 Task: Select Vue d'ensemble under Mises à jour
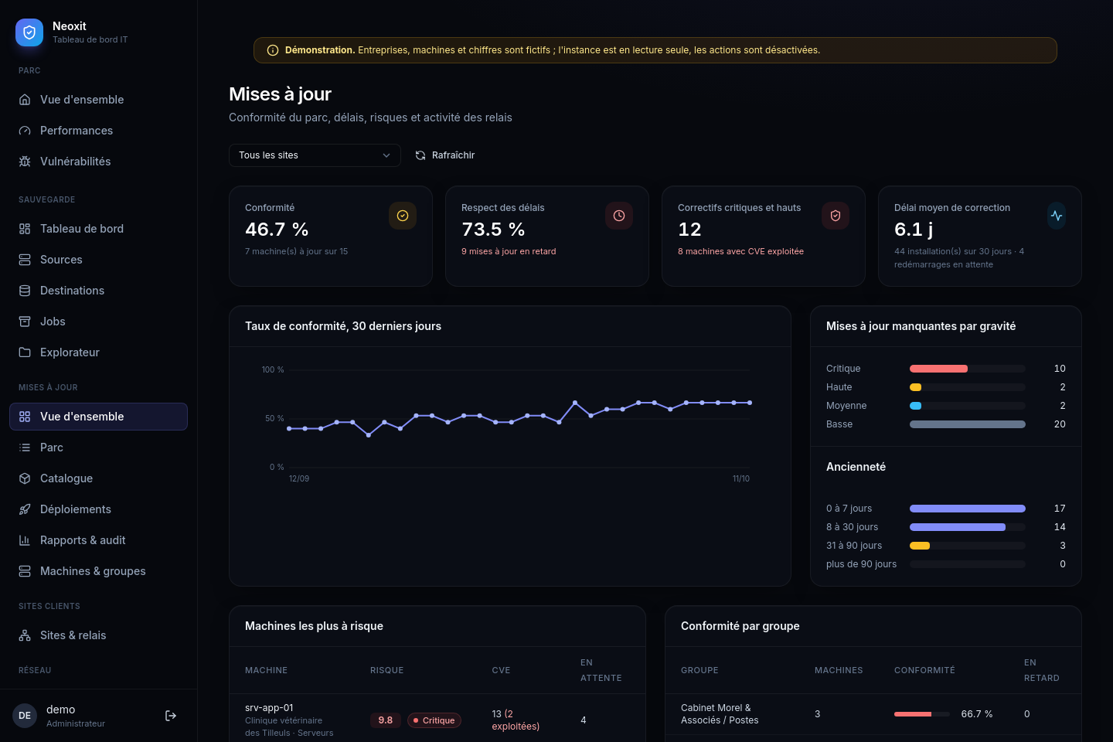coord(98,417)
